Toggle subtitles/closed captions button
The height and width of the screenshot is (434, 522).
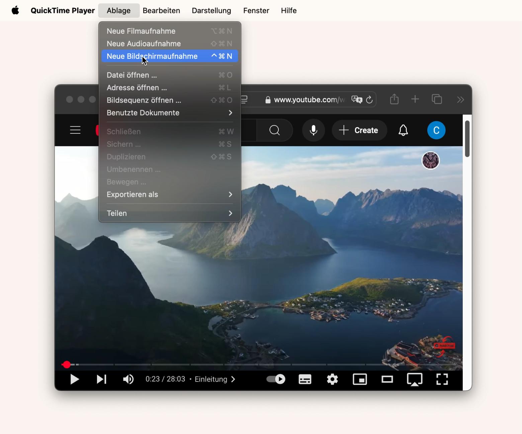305,379
